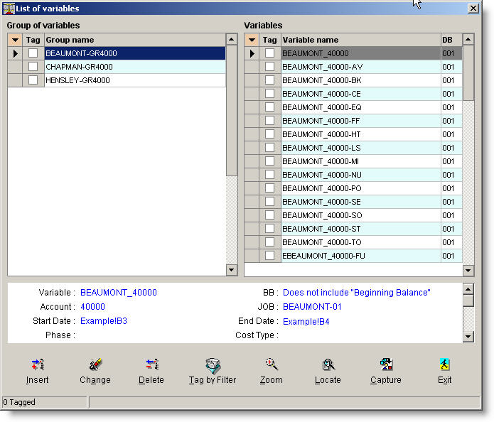
Task: Click the DB column header
Action: pos(451,40)
